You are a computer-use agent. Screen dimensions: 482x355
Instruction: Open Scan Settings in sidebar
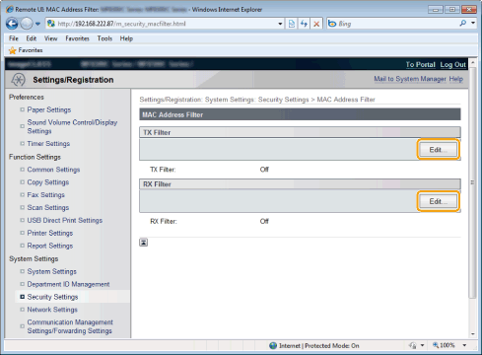pyautogui.click(x=48, y=208)
